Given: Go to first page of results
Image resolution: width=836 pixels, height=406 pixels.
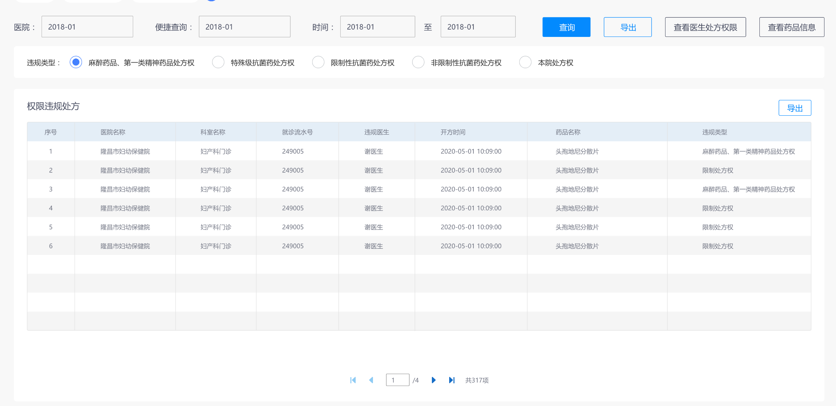Looking at the screenshot, I should [353, 380].
